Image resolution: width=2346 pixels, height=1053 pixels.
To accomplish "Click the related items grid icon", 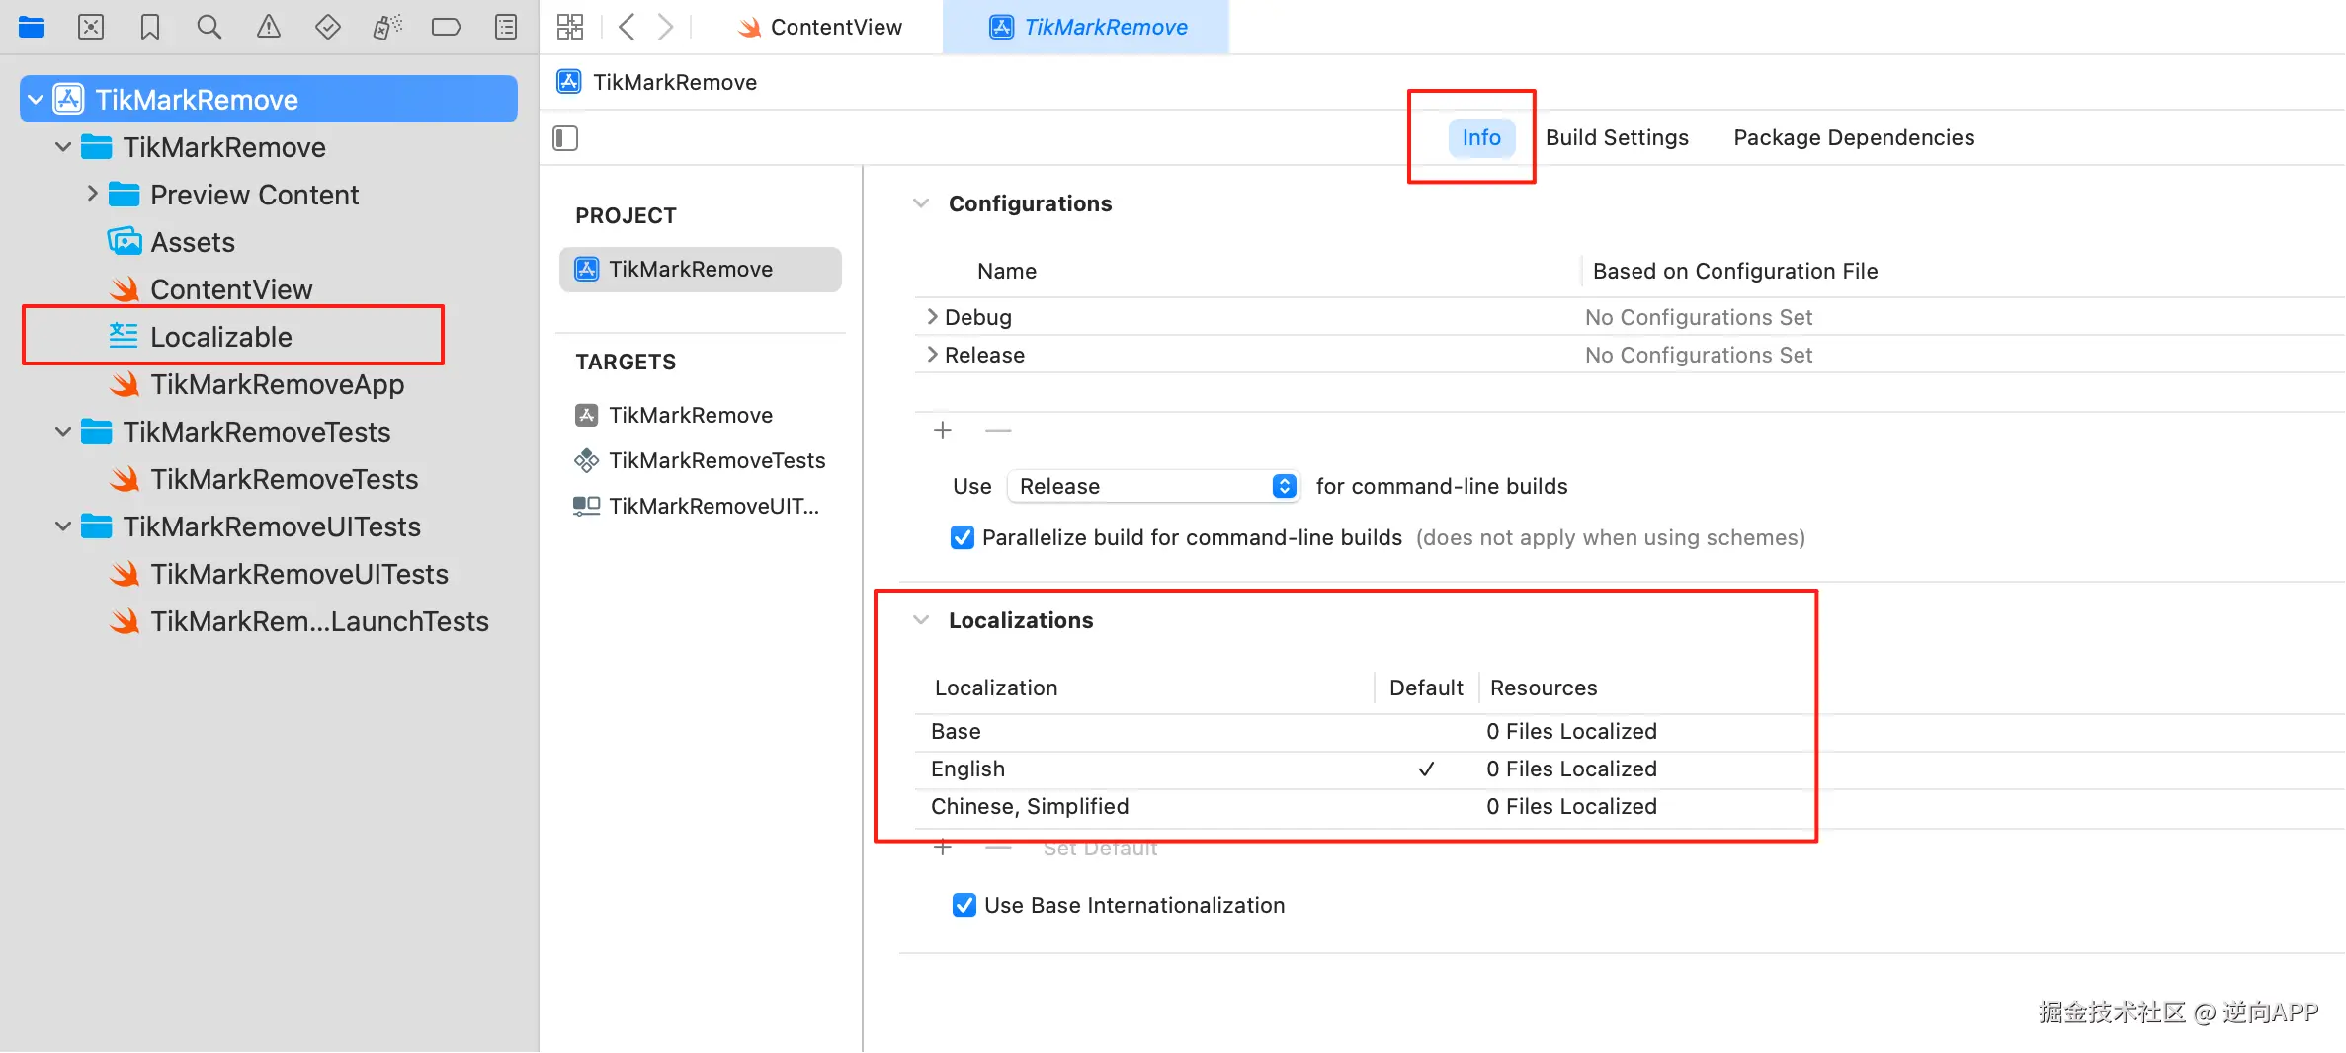I will [x=570, y=27].
